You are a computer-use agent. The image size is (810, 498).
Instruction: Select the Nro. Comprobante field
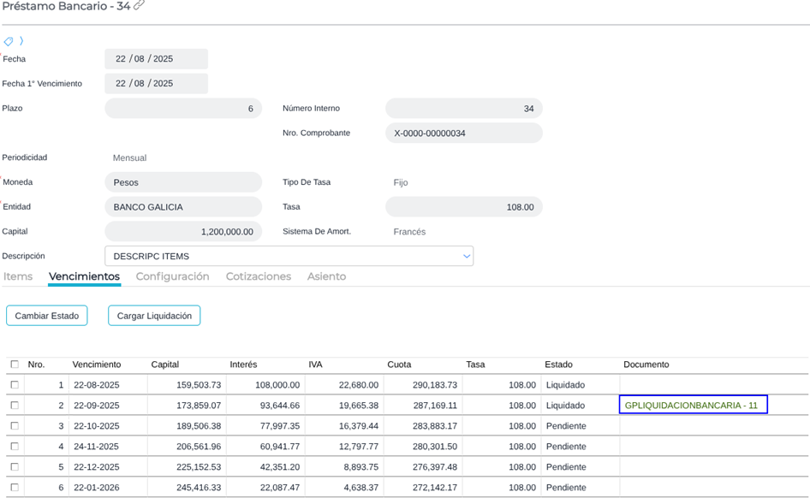pyautogui.click(x=463, y=133)
